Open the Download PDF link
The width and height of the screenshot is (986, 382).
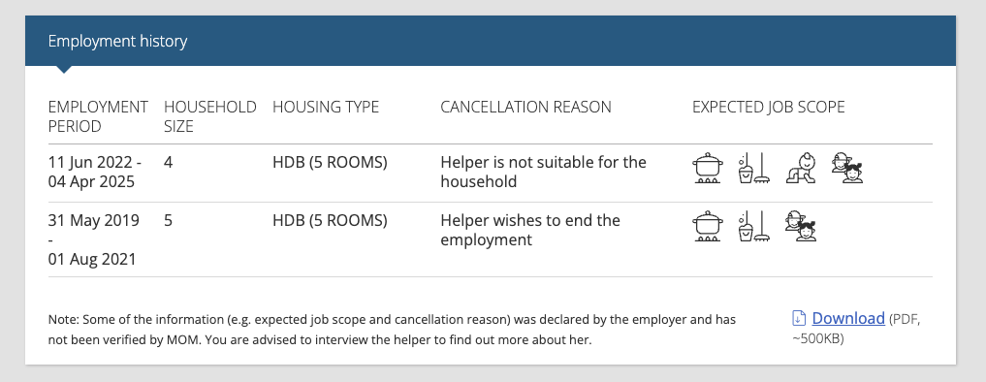pyautogui.click(x=848, y=318)
